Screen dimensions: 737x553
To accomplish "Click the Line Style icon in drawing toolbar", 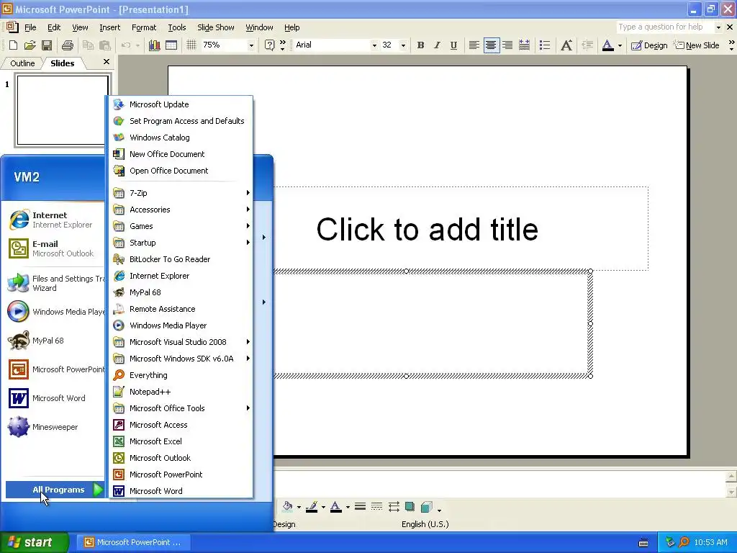I will click(361, 506).
